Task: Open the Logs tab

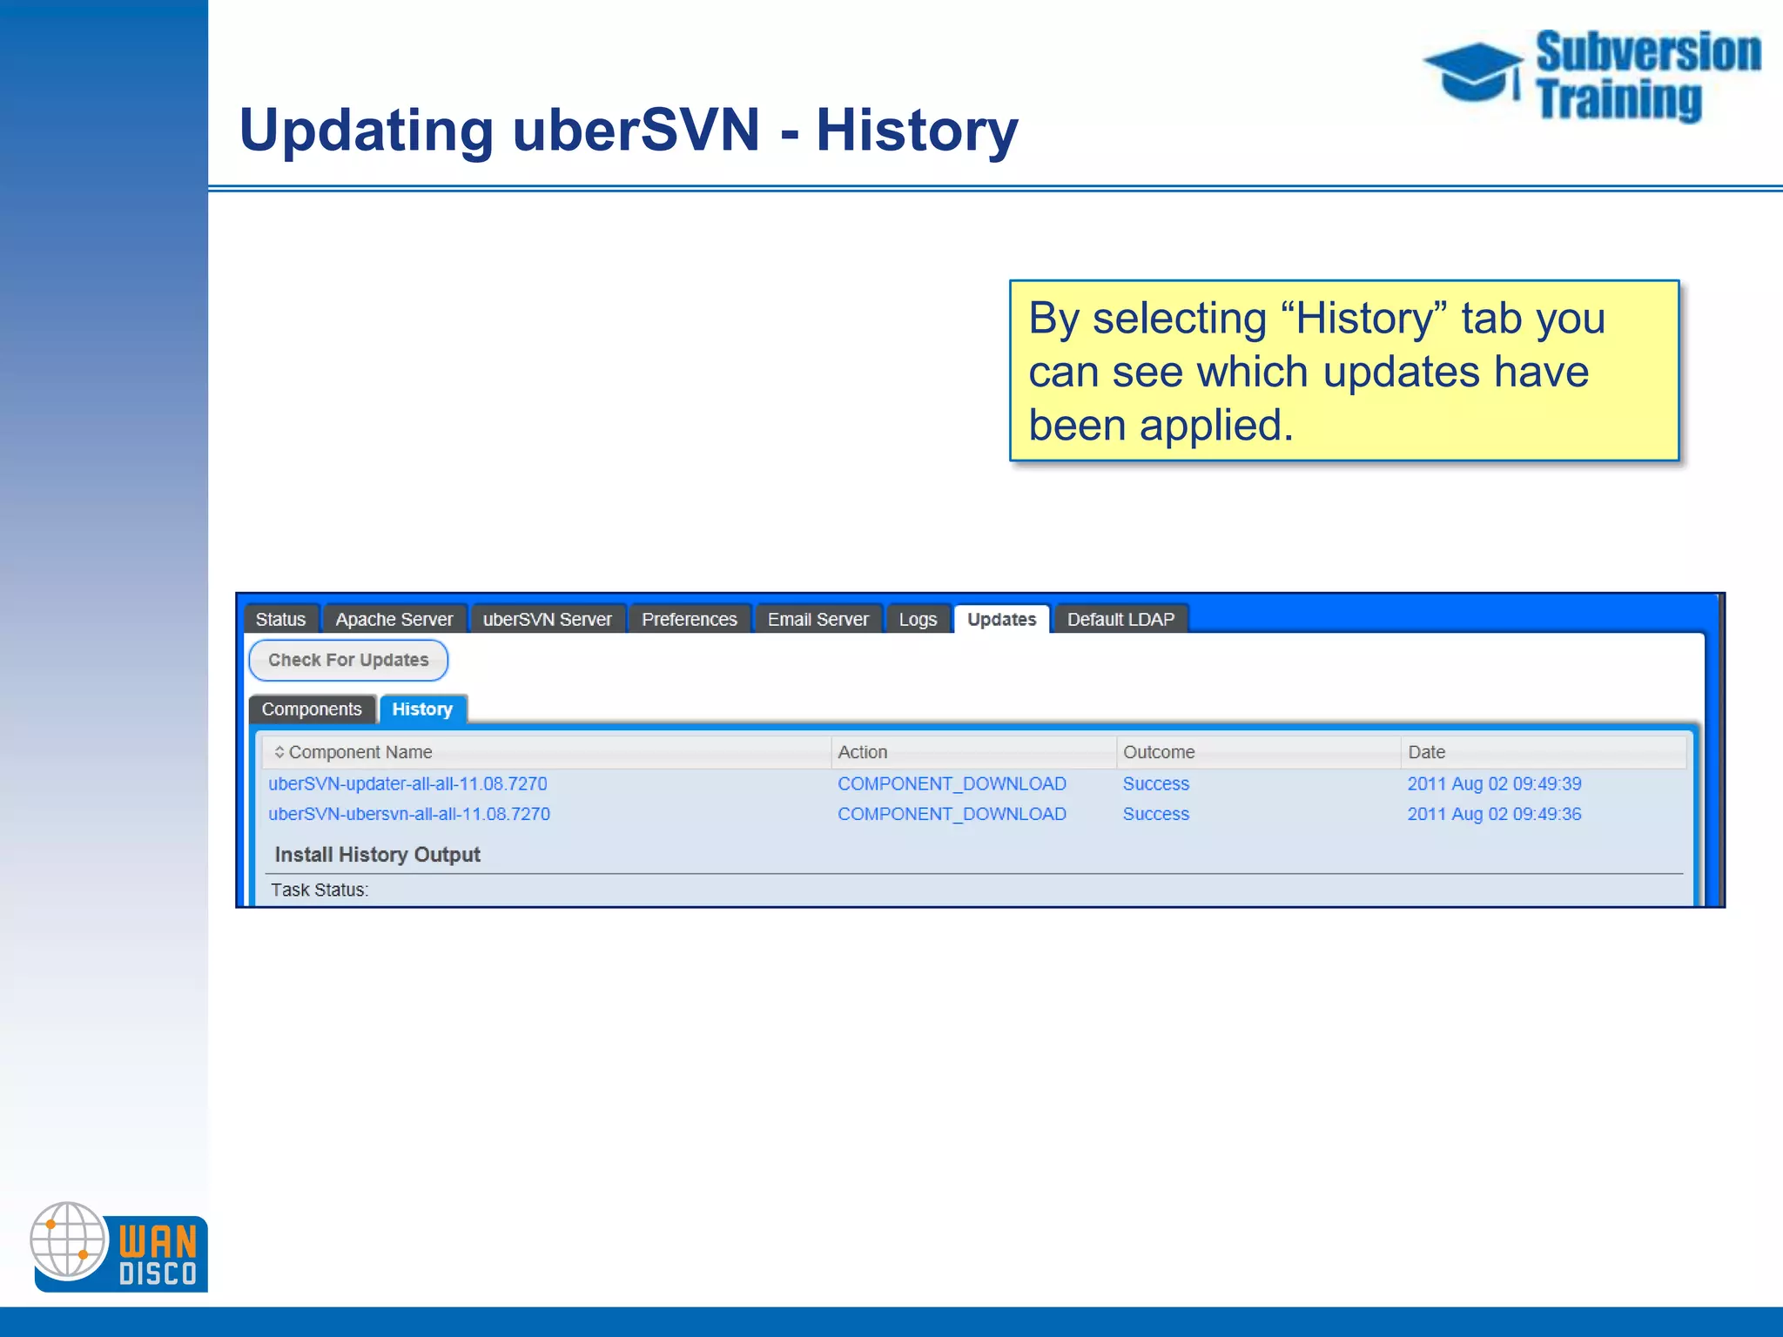Action: pos(918,619)
